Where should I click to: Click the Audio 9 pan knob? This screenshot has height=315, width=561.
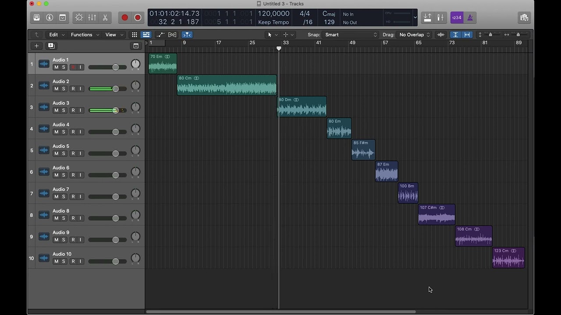136,237
